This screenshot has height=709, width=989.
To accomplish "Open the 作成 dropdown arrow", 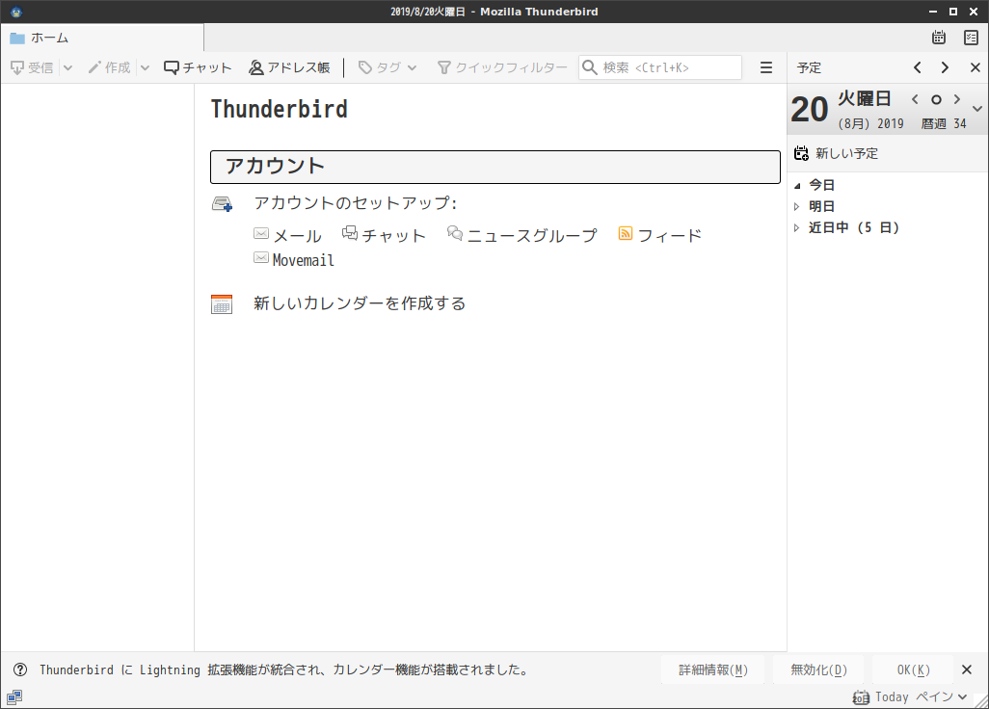I will pyautogui.click(x=145, y=67).
